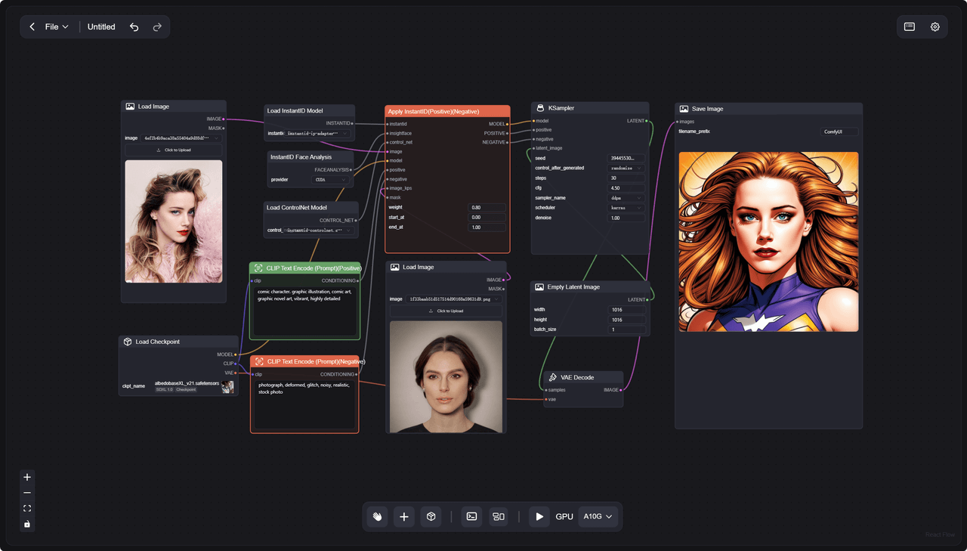Image resolution: width=967 pixels, height=551 pixels.
Task: Zoom in with the plus control
Action: coord(27,477)
